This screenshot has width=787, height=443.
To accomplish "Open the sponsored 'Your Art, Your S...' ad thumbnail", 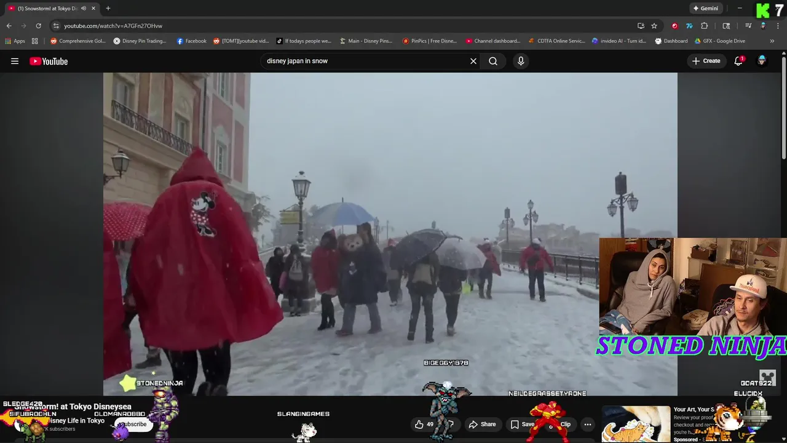I will pos(636,424).
